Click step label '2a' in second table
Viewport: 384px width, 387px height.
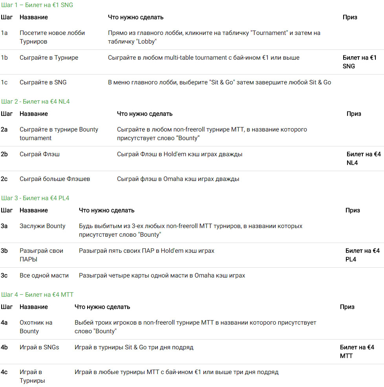pyautogui.click(x=4, y=130)
